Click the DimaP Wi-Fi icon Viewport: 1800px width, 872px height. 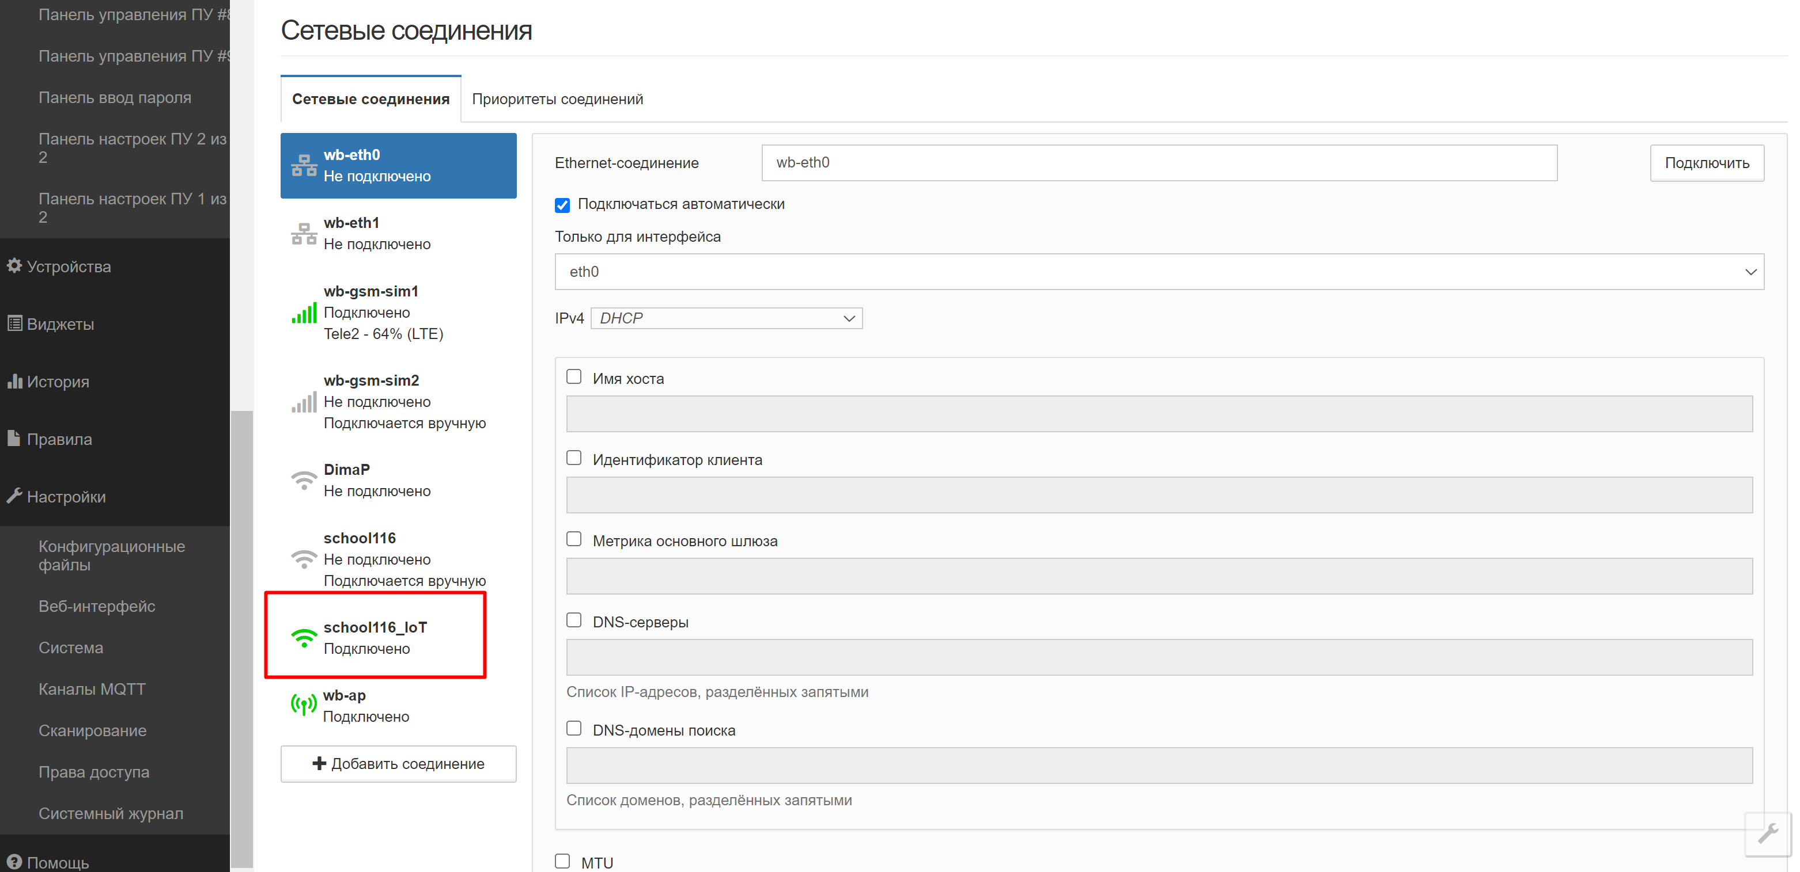click(x=304, y=481)
